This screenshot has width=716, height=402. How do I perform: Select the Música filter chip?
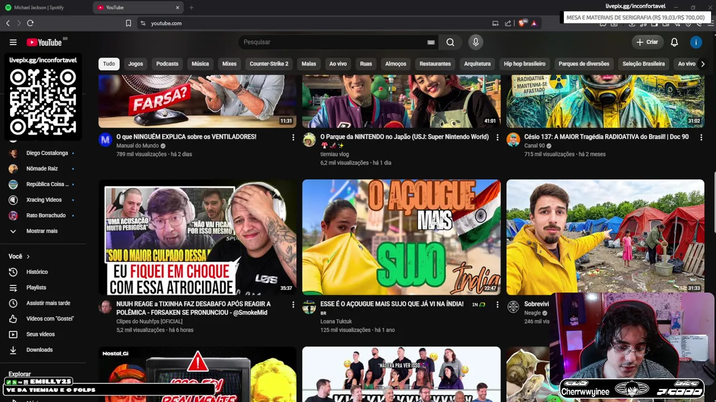[x=200, y=64]
